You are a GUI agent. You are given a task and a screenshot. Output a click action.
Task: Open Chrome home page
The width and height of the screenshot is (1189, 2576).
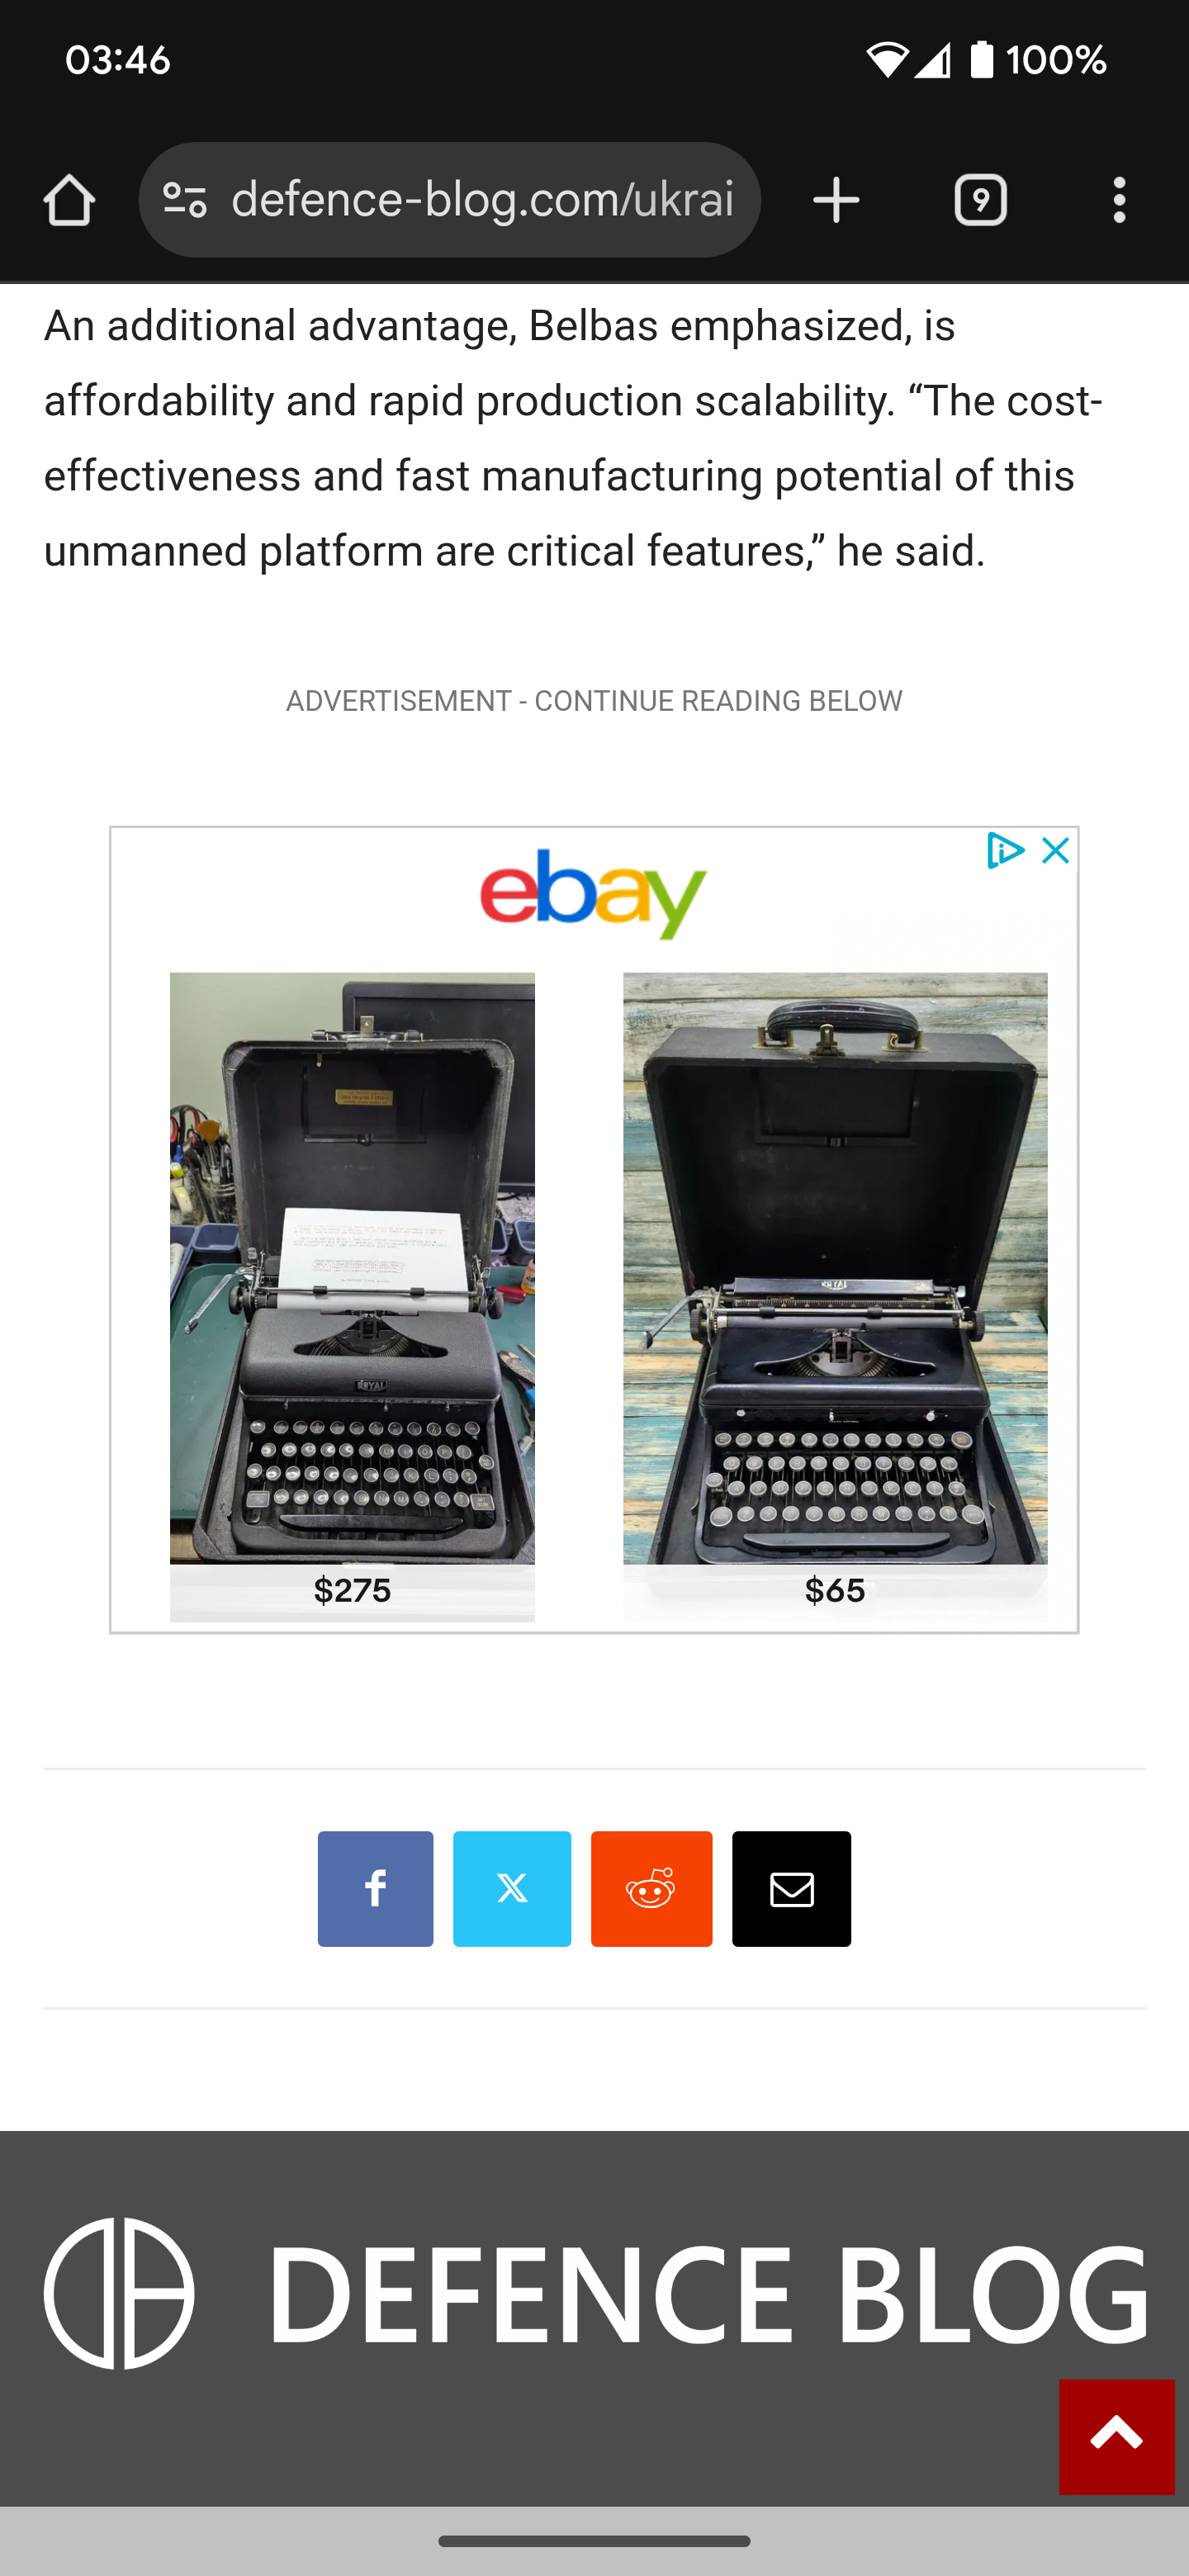pyautogui.click(x=69, y=201)
